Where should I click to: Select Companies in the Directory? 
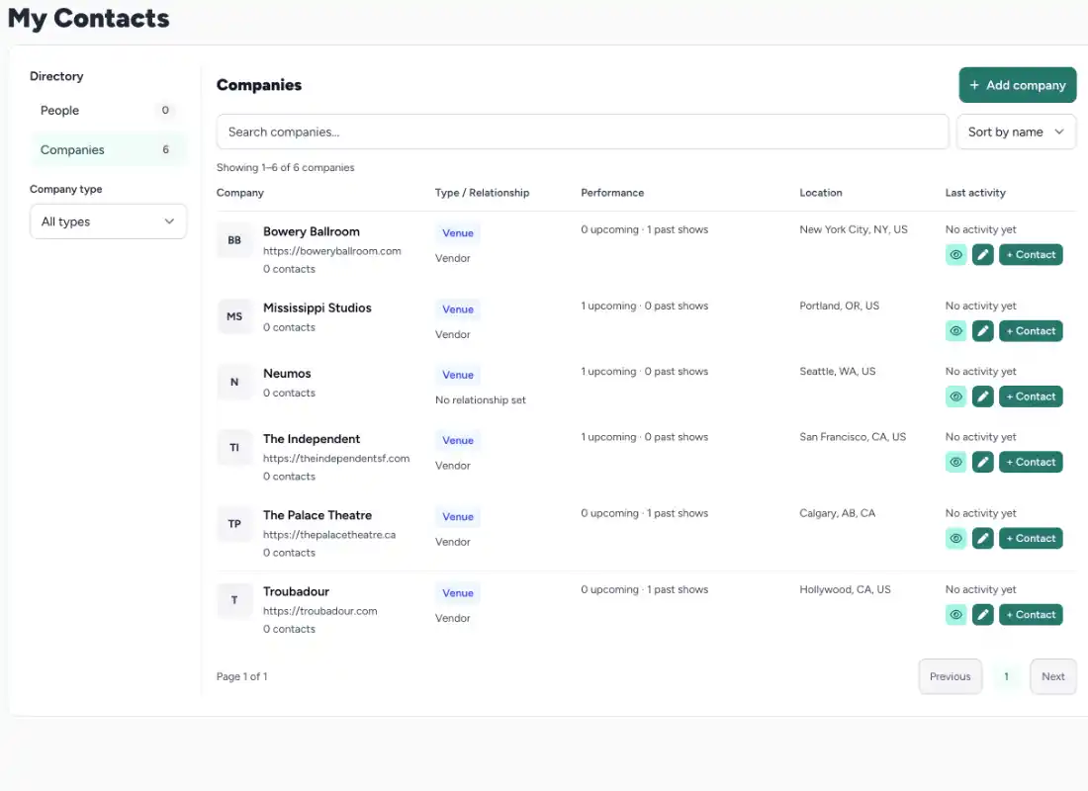(x=108, y=150)
